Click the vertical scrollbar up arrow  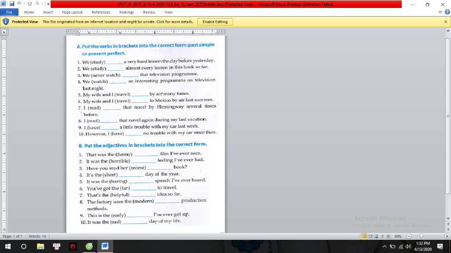coord(448,30)
